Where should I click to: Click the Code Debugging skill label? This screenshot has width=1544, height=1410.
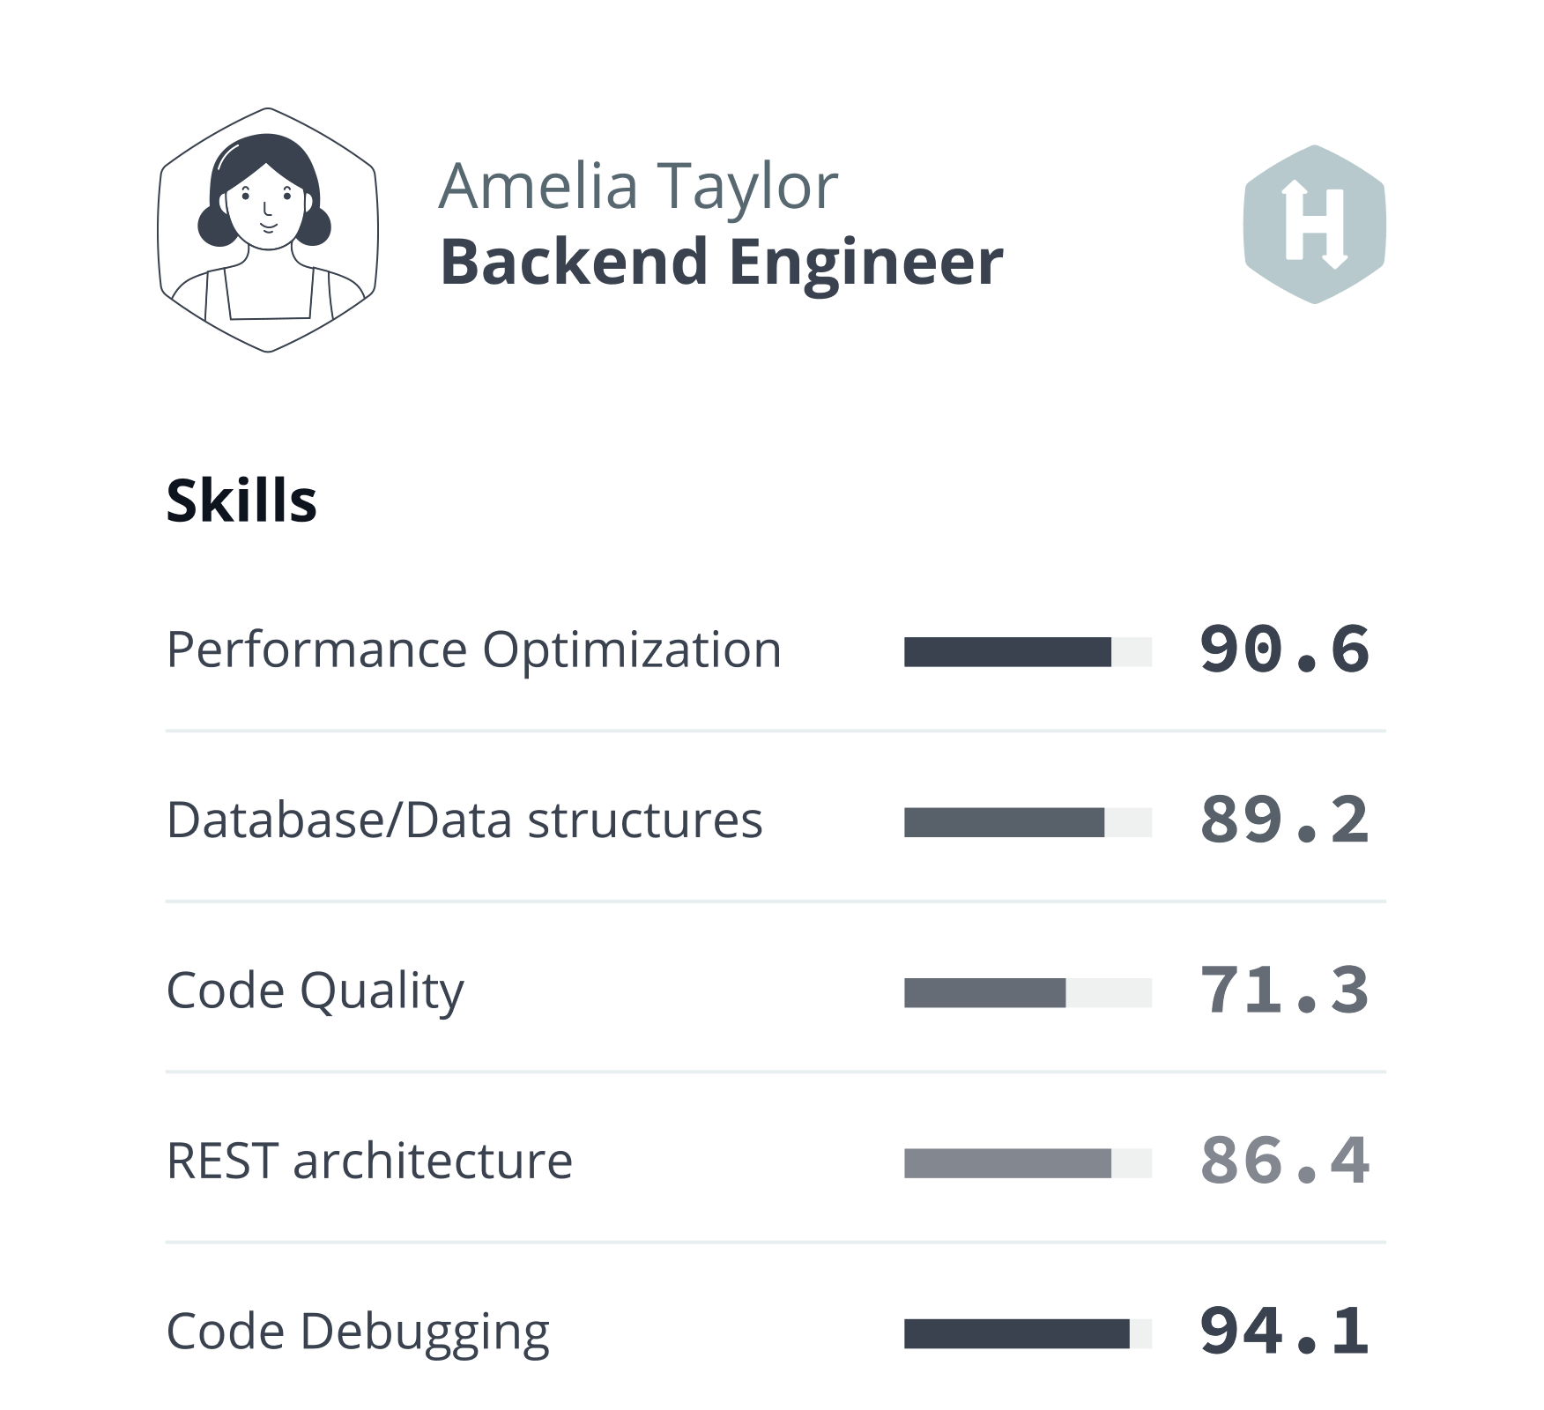tap(357, 1332)
